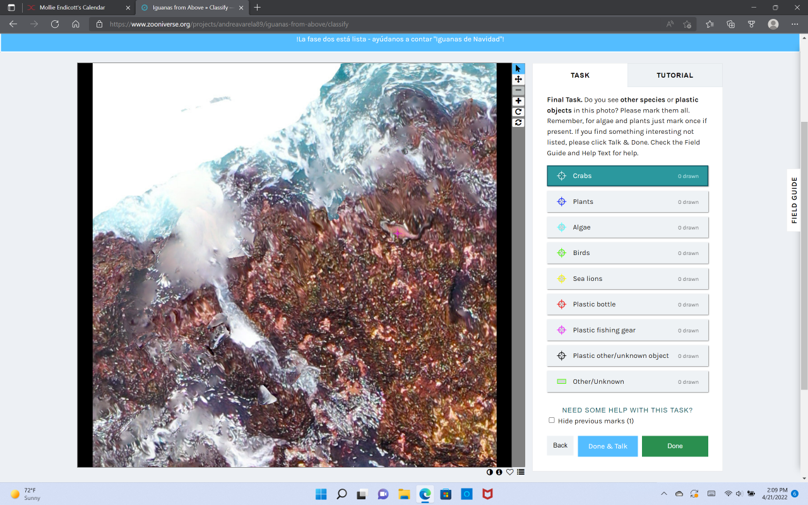
Task: Rotate the image clockwise
Action: [518, 112]
